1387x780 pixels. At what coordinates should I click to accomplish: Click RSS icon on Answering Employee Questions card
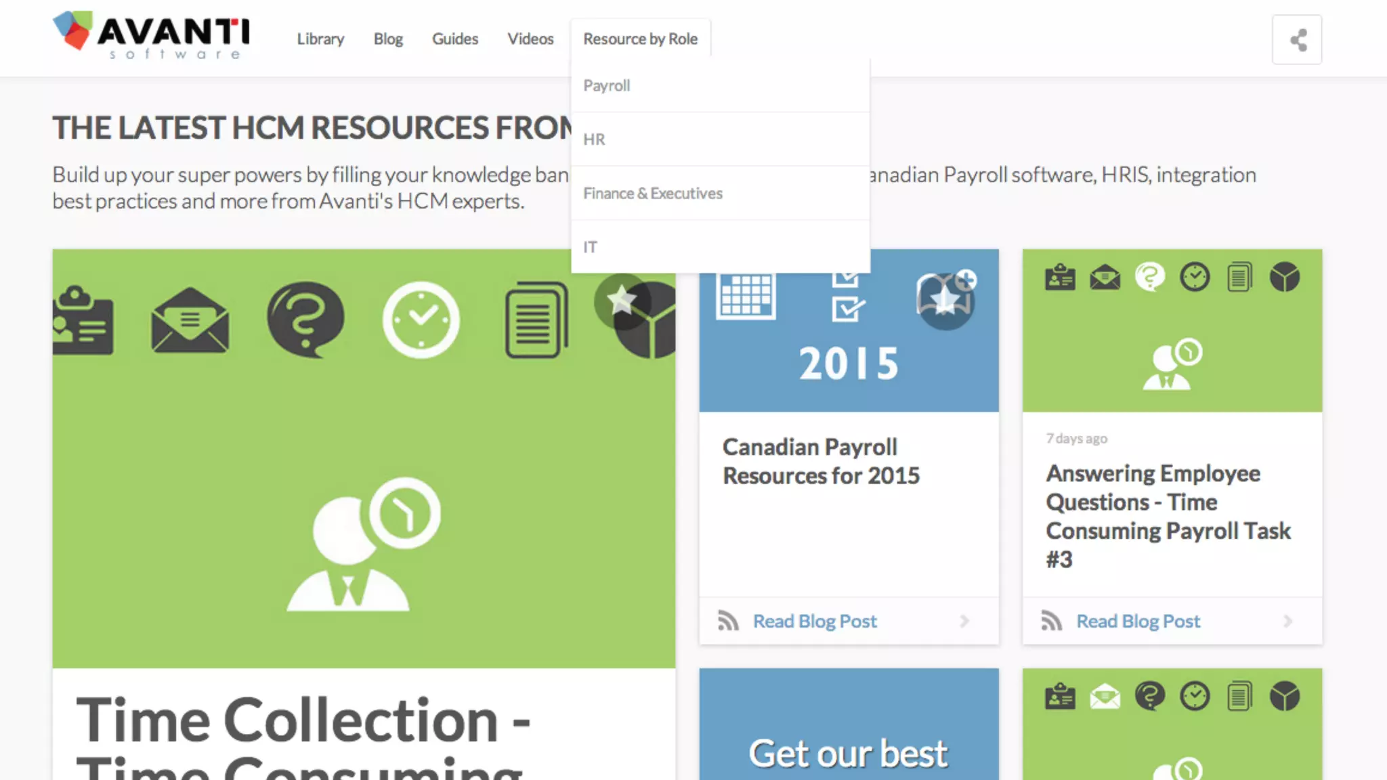click(x=1051, y=621)
